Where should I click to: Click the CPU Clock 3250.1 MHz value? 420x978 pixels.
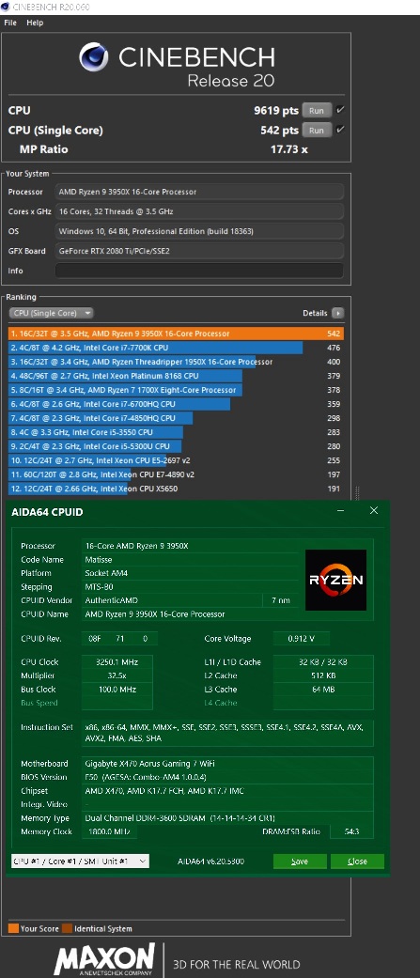tap(117, 661)
